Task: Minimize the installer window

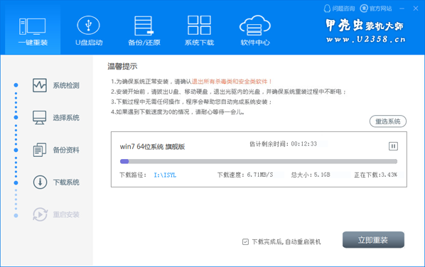Action: click(x=402, y=9)
